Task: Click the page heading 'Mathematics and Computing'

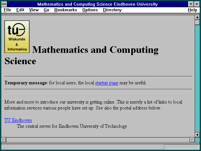Action: point(95,50)
